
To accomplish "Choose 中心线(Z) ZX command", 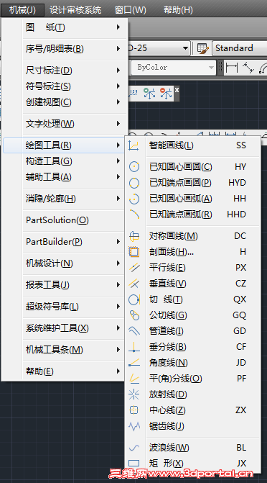I will tap(193, 410).
